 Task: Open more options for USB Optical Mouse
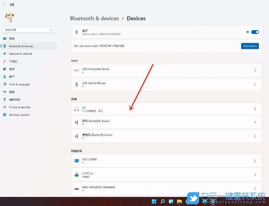(x=255, y=84)
